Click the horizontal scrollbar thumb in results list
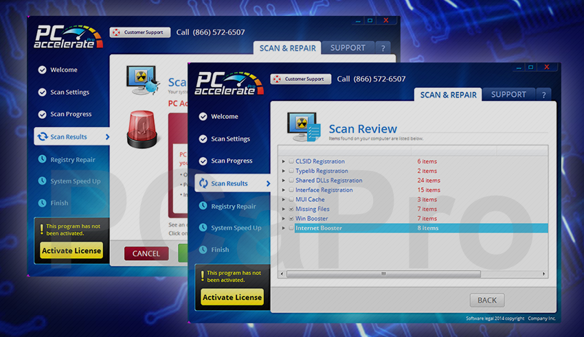 pos(383,274)
